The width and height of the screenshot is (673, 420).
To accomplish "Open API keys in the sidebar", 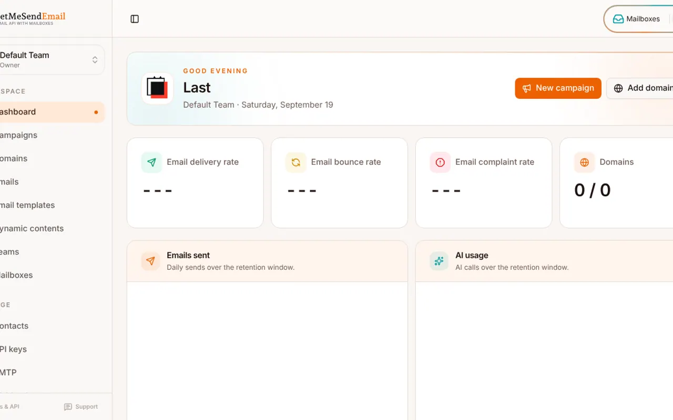I will (51, 349).
